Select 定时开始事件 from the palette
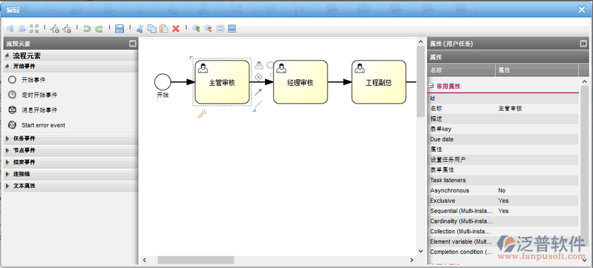The image size is (593, 268). pos(39,95)
